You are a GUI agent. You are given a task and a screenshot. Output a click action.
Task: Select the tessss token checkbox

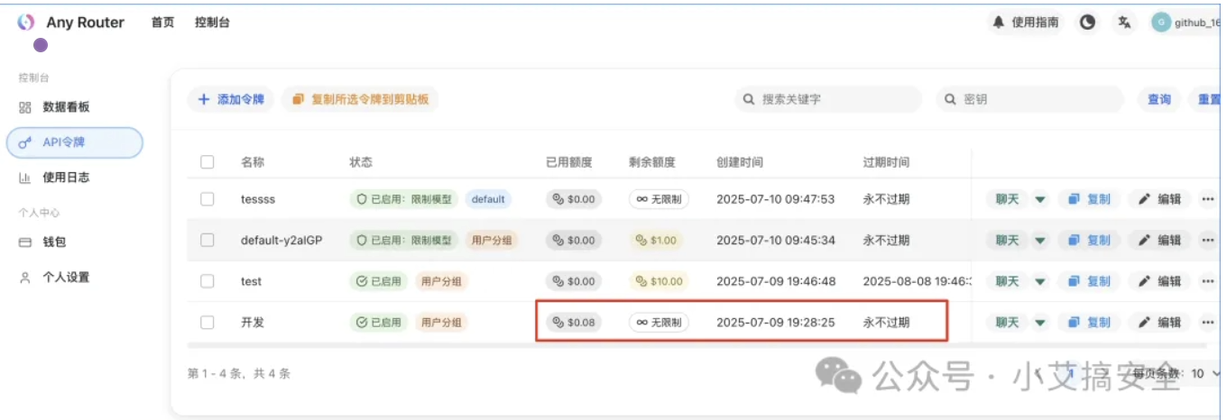pyautogui.click(x=208, y=199)
